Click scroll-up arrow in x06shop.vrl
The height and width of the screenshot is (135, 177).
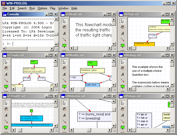pos(172,60)
